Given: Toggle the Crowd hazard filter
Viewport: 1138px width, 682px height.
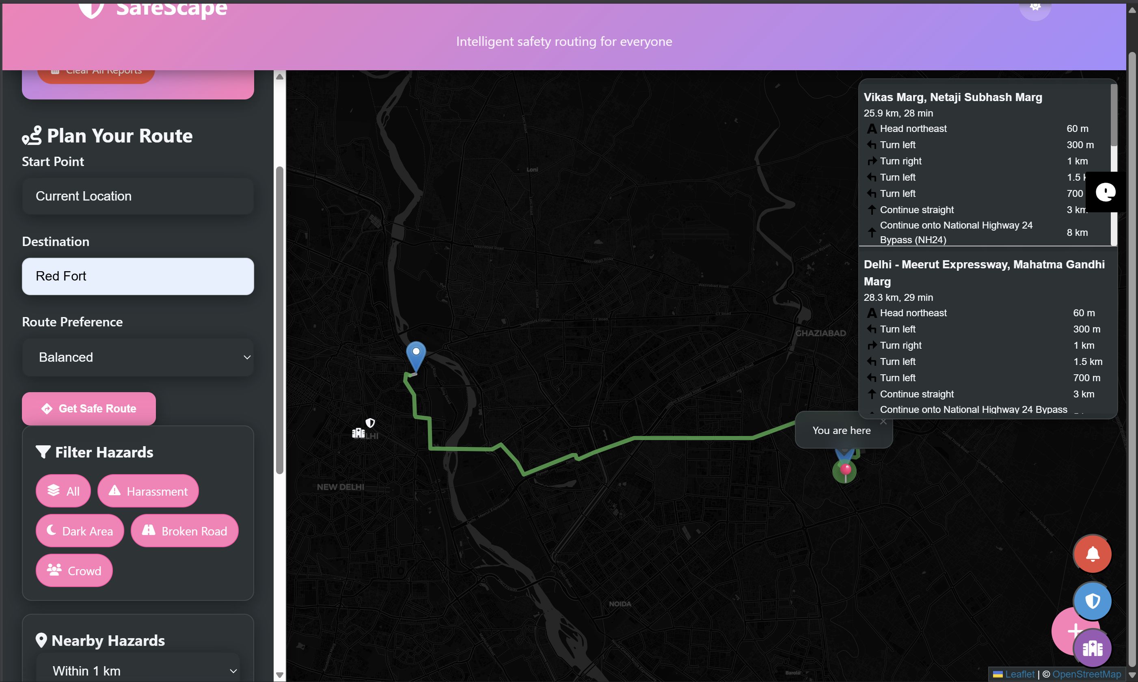Looking at the screenshot, I should (74, 570).
